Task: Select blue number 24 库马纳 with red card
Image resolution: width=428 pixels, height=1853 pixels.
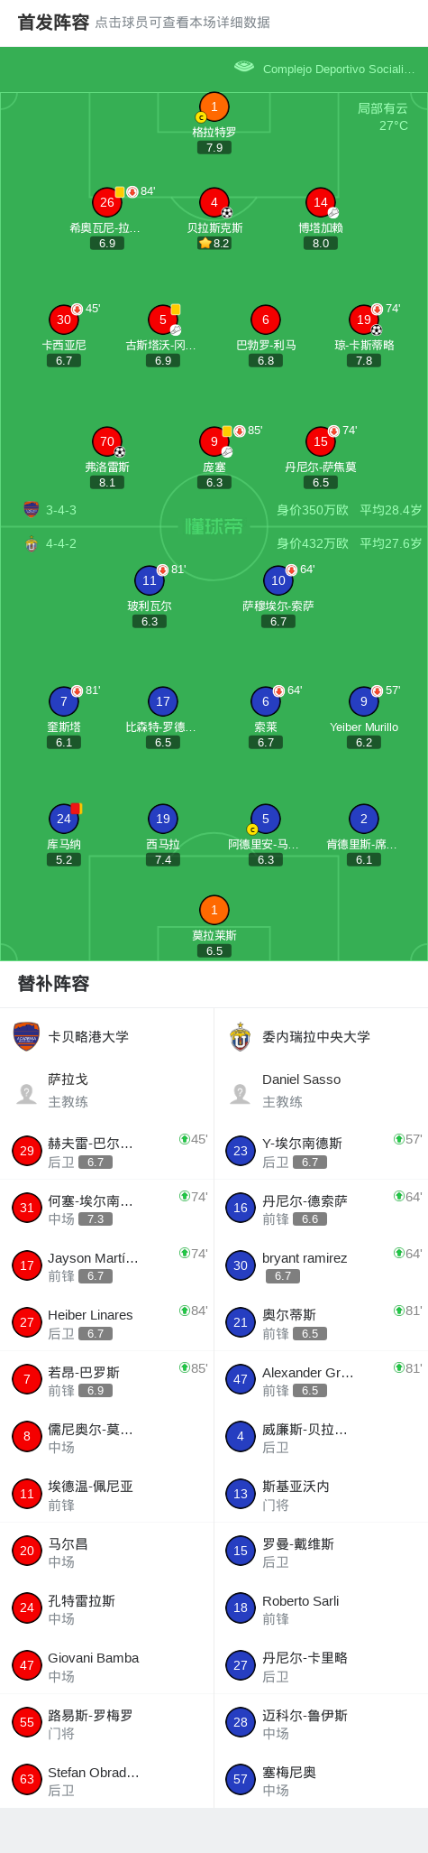Action: (64, 819)
